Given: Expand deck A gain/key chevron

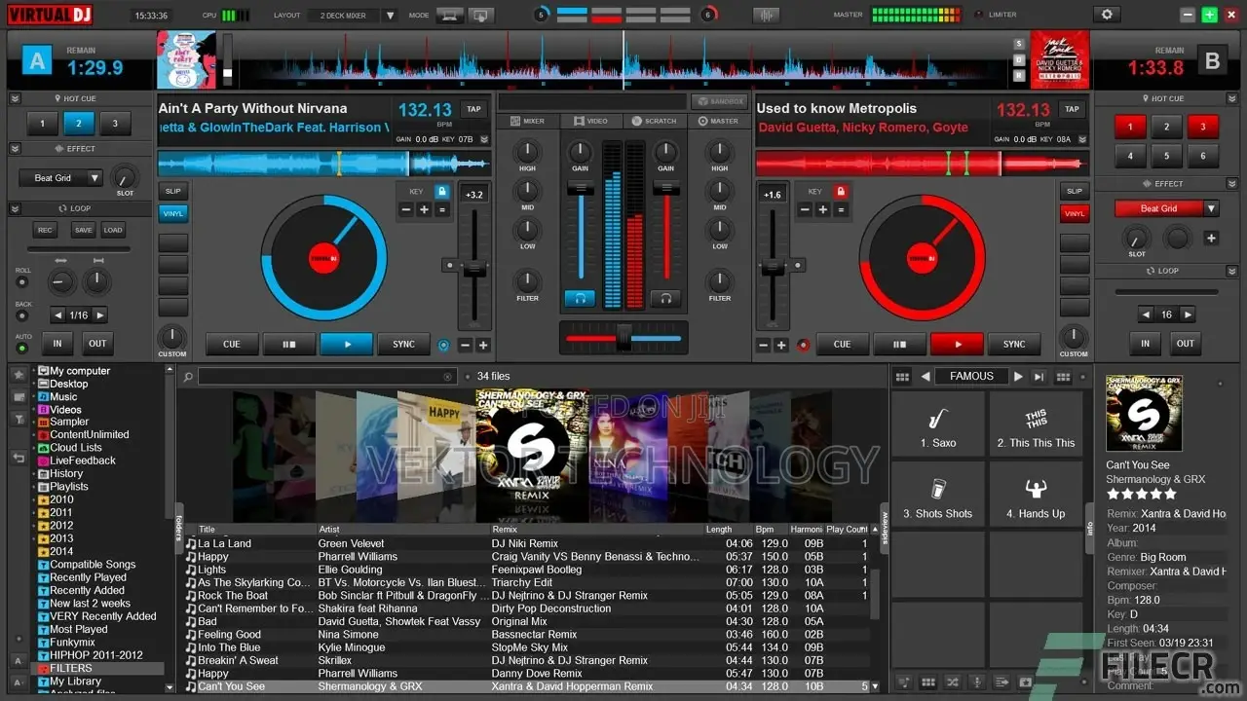Looking at the screenshot, I should 484,139.
